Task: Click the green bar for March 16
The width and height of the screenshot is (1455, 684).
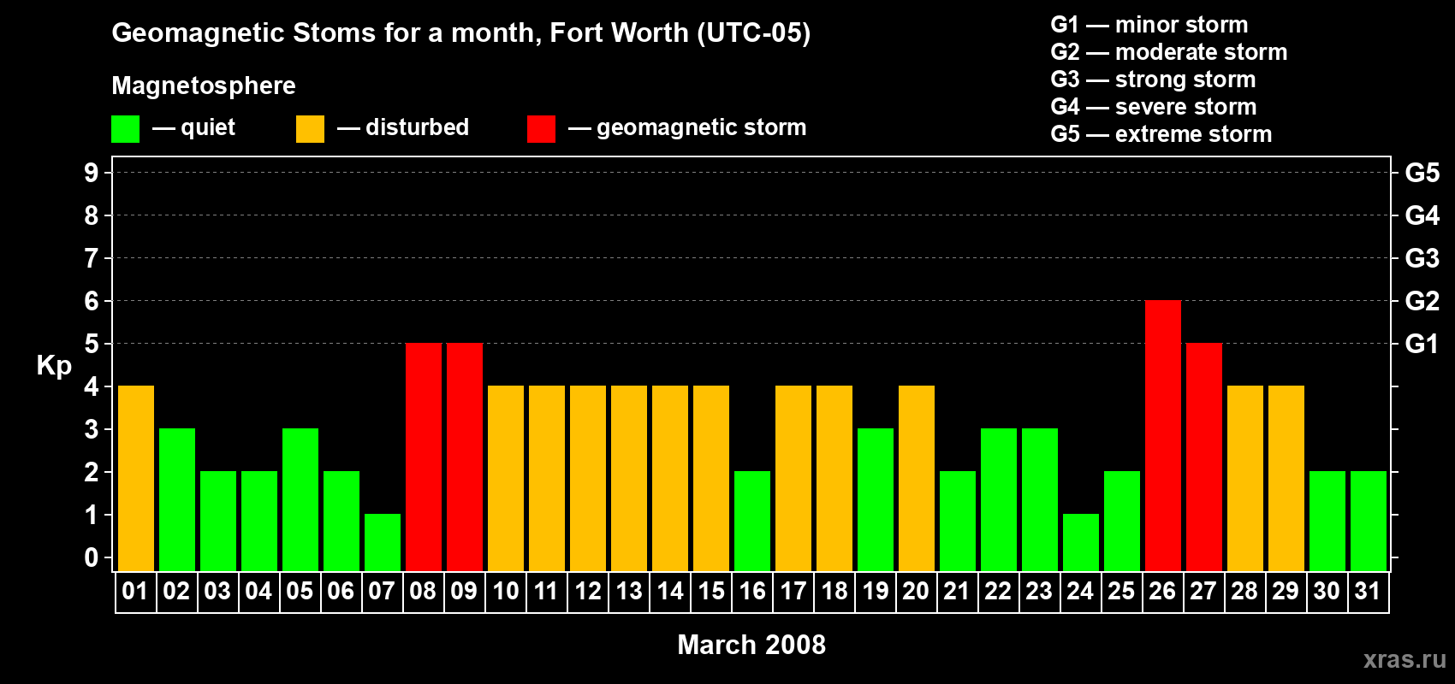Action: [x=752, y=522]
